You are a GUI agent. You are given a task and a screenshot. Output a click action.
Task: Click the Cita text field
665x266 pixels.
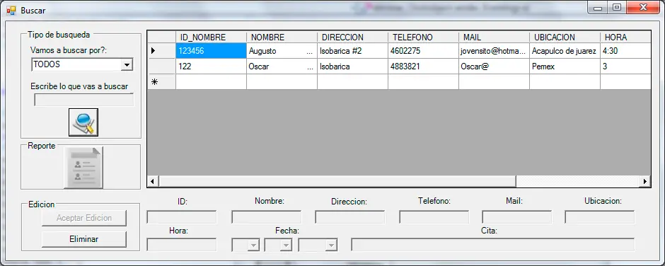click(493, 245)
